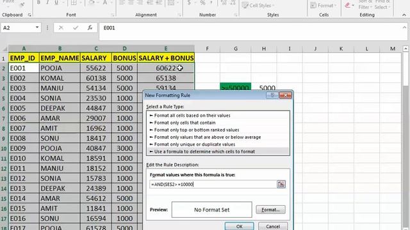Click the salary cell '55622'
Viewport: 410px width, 230px height.
[x=96, y=68]
